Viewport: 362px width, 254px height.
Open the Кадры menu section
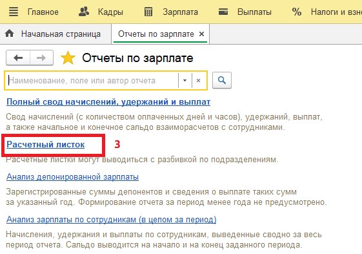pyautogui.click(x=110, y=12)
